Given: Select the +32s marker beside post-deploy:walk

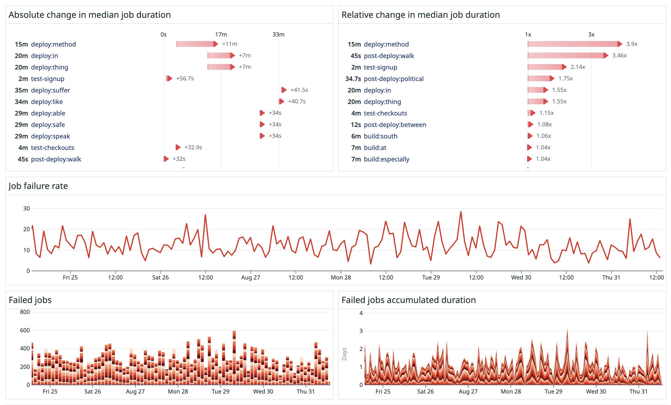Looking at the screenshot, I should point(166,159).
